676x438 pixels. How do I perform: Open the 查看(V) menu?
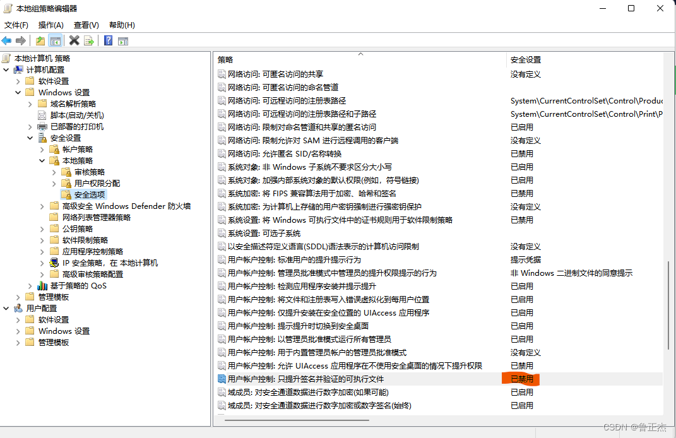pyautogui.click(x=86, y=25)
